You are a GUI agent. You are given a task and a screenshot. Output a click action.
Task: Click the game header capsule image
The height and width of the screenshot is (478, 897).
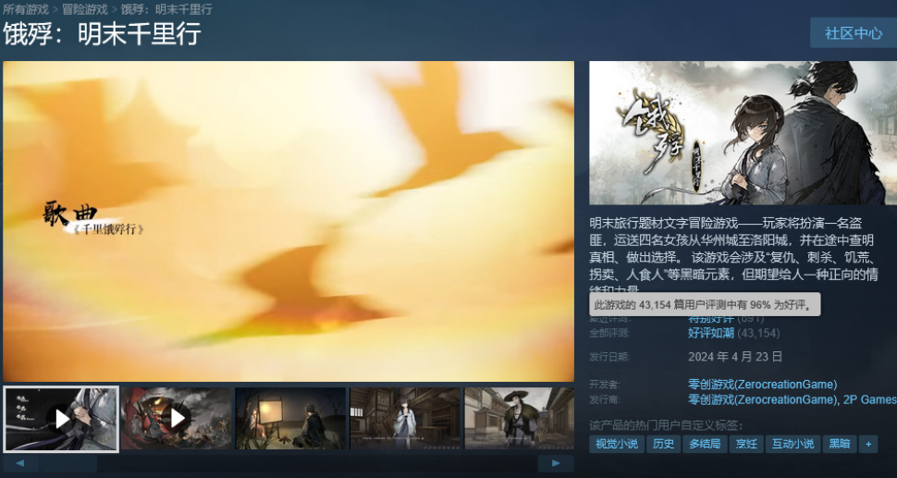[743, 132]
